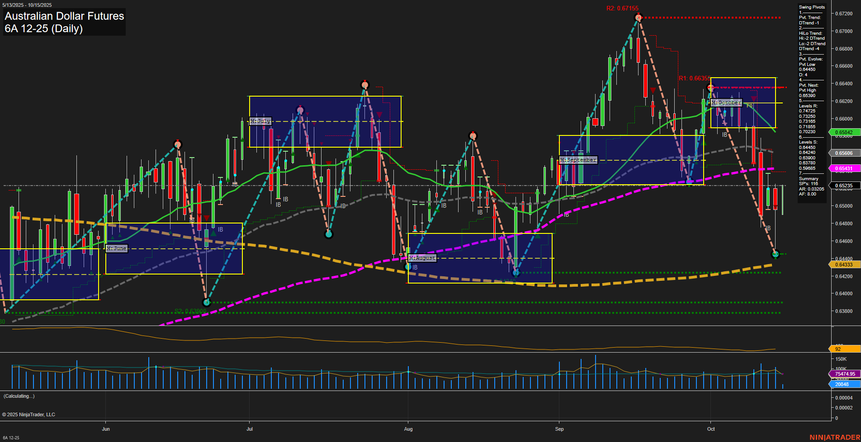Select the gray price marker 0.65606

click(844, 153)
